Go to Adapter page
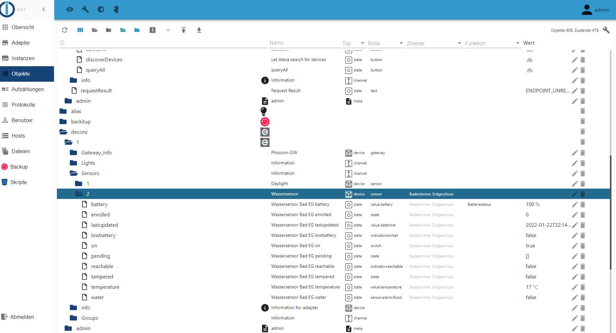The image size is (616, 333). pyautogui.click(x=27, y=43)
